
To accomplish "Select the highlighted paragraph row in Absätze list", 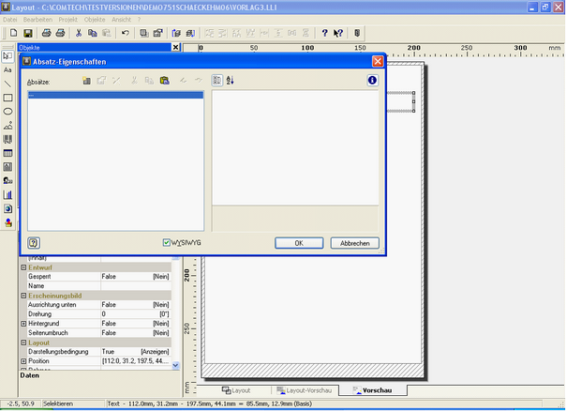I will click(x=115, y=95).
